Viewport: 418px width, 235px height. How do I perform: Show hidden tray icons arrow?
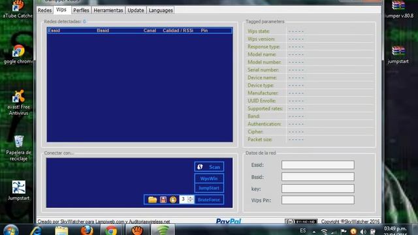coord(314,232)
